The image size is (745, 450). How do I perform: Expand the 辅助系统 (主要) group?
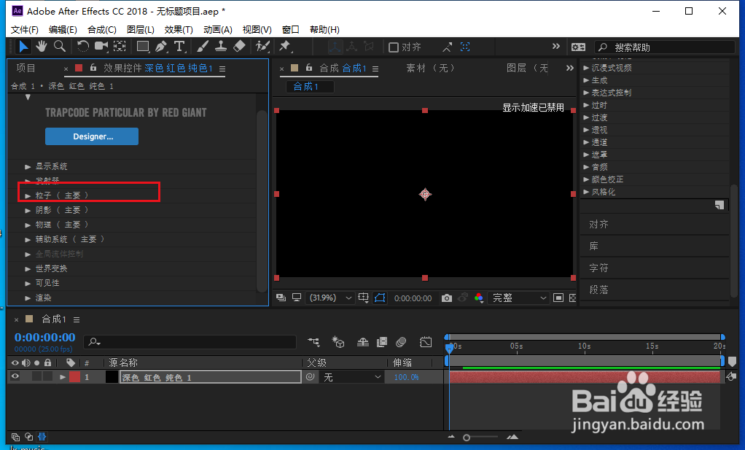click(x=28, y=239)
